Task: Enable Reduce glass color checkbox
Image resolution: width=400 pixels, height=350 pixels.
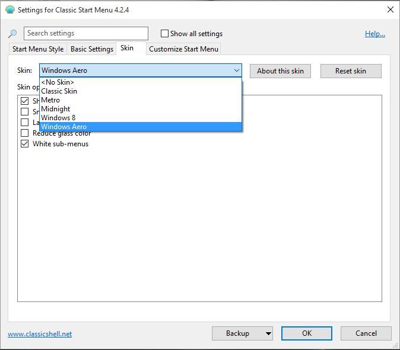Action: [x=24, y=133]
